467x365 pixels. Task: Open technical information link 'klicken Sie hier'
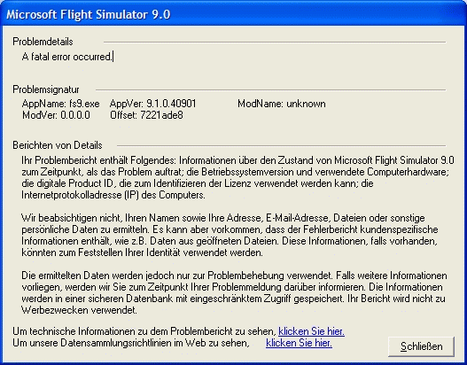311,331
